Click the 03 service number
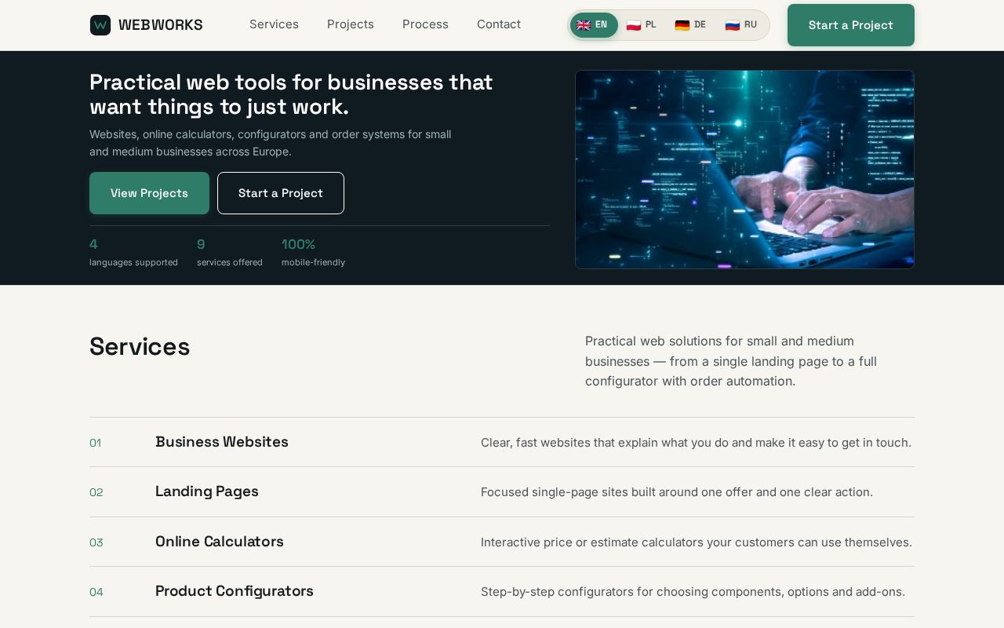Image resolution: width=1004 pixels, height=628 pixels. click(x=96, y=542)
